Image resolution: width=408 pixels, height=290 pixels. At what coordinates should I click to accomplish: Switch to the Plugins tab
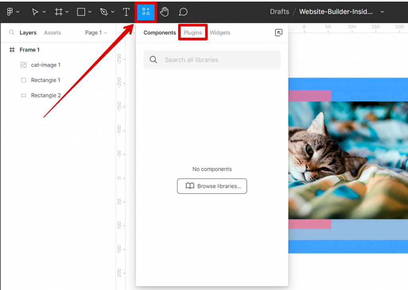193,32
